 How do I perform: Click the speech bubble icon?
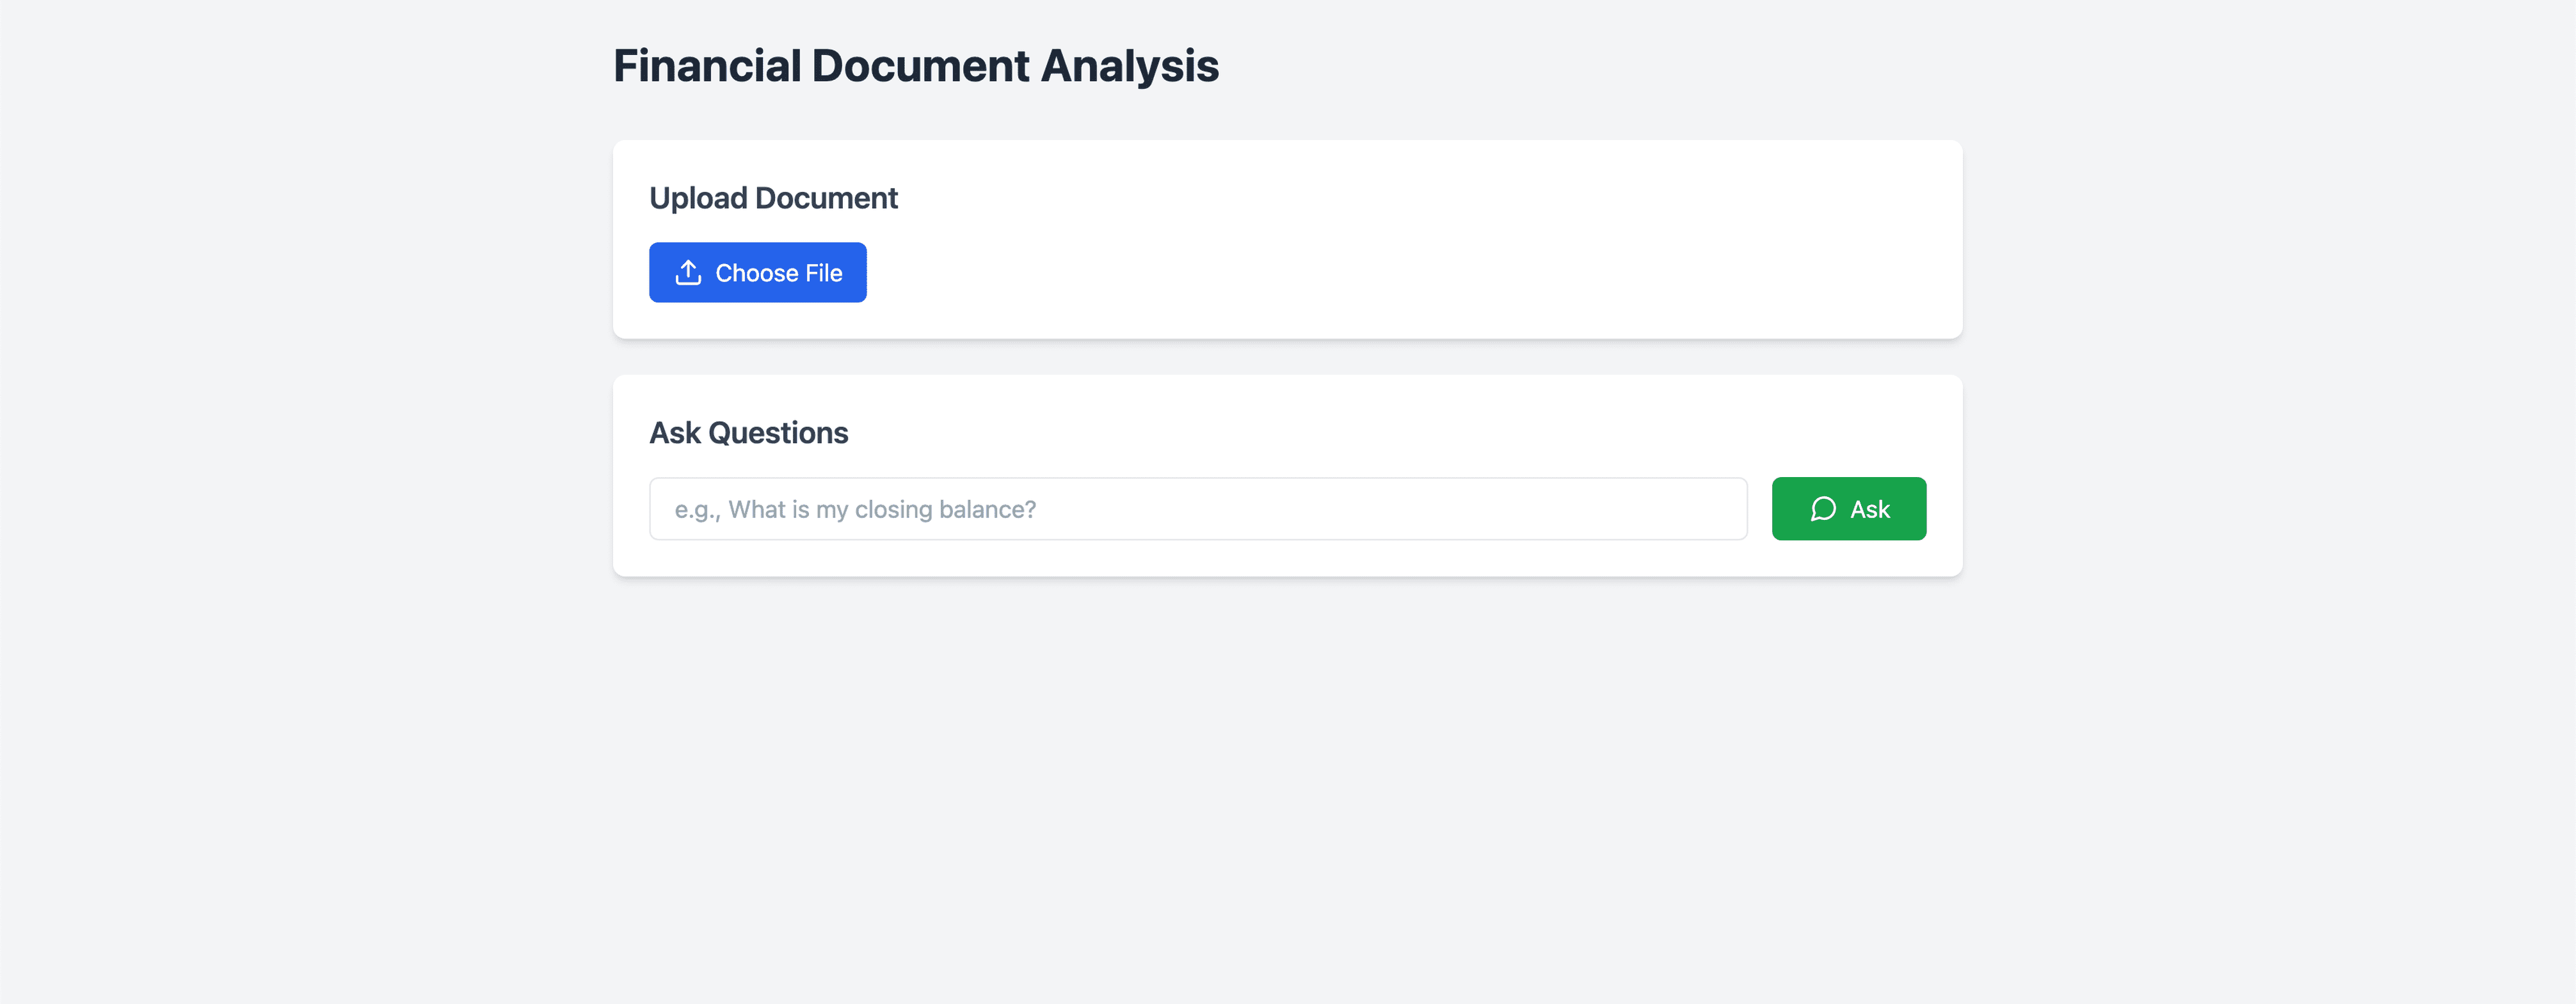(1822, 510)
